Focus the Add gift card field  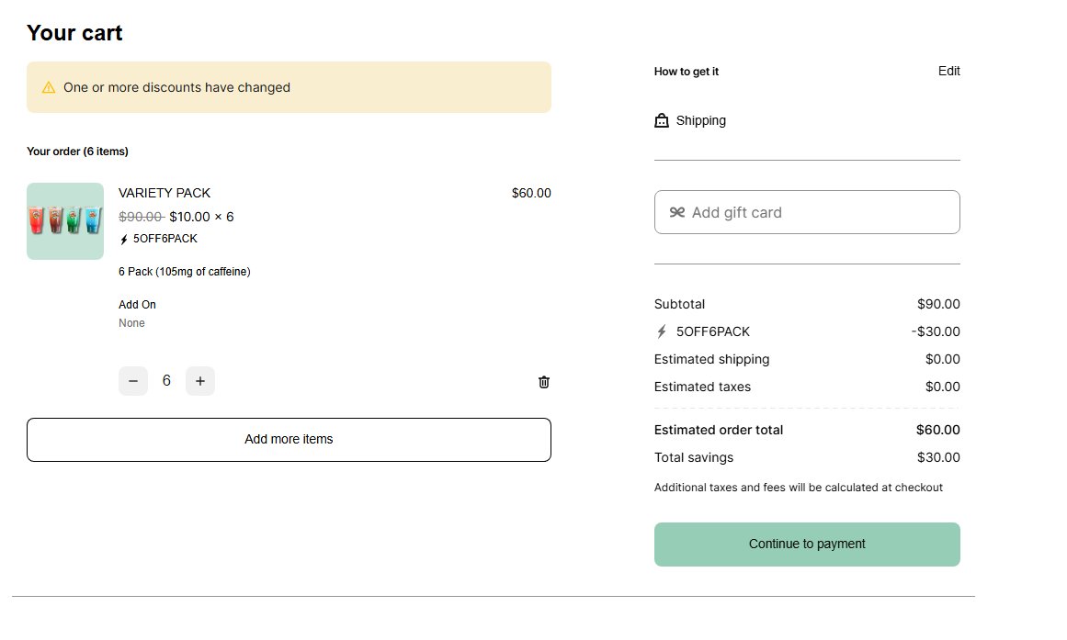coord(818,212)
